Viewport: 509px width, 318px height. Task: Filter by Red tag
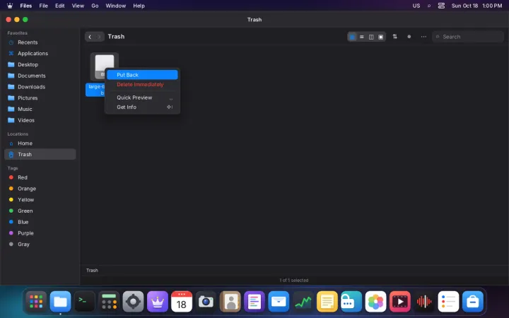click(40, 177)
